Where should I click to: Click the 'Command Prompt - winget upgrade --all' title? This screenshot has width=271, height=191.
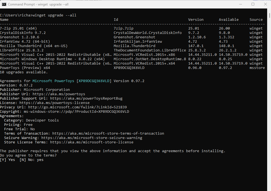pos(38,4)
